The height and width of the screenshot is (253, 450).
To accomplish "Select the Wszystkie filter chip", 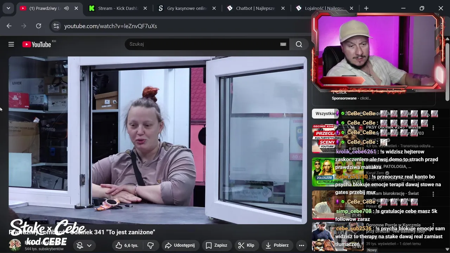I will point(325,113).
